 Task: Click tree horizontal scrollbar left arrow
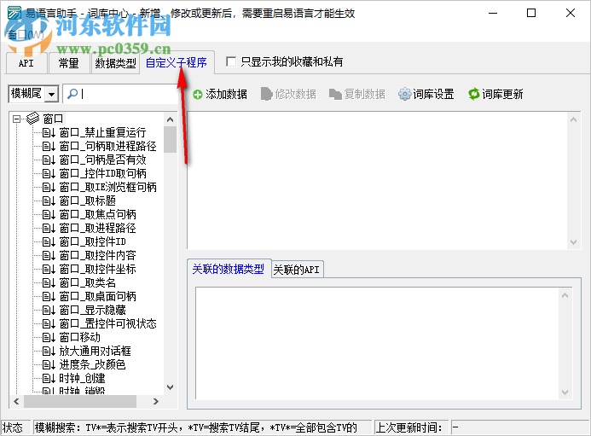pyautogui.click(x=16, y=401)
